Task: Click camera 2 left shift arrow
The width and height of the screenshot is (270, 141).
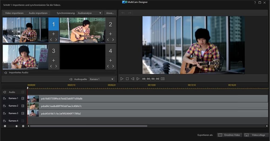Action: (108, 40)
